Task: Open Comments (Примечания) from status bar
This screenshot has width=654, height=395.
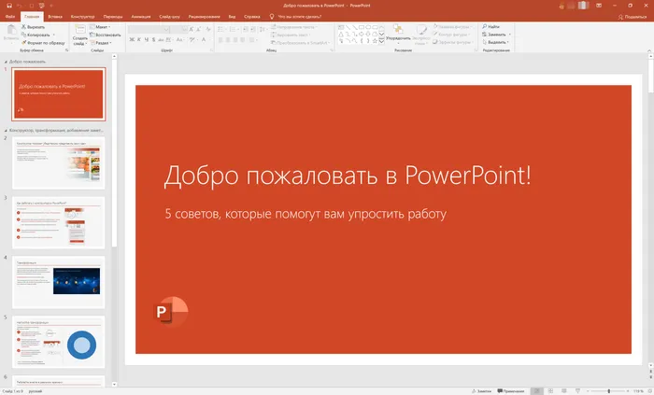Action: point(510,391)
